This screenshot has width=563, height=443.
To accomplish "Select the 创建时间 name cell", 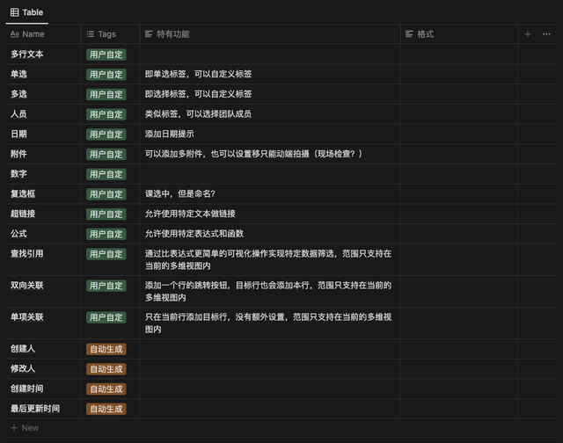I will pyautogui.click(x=43, y=389).
